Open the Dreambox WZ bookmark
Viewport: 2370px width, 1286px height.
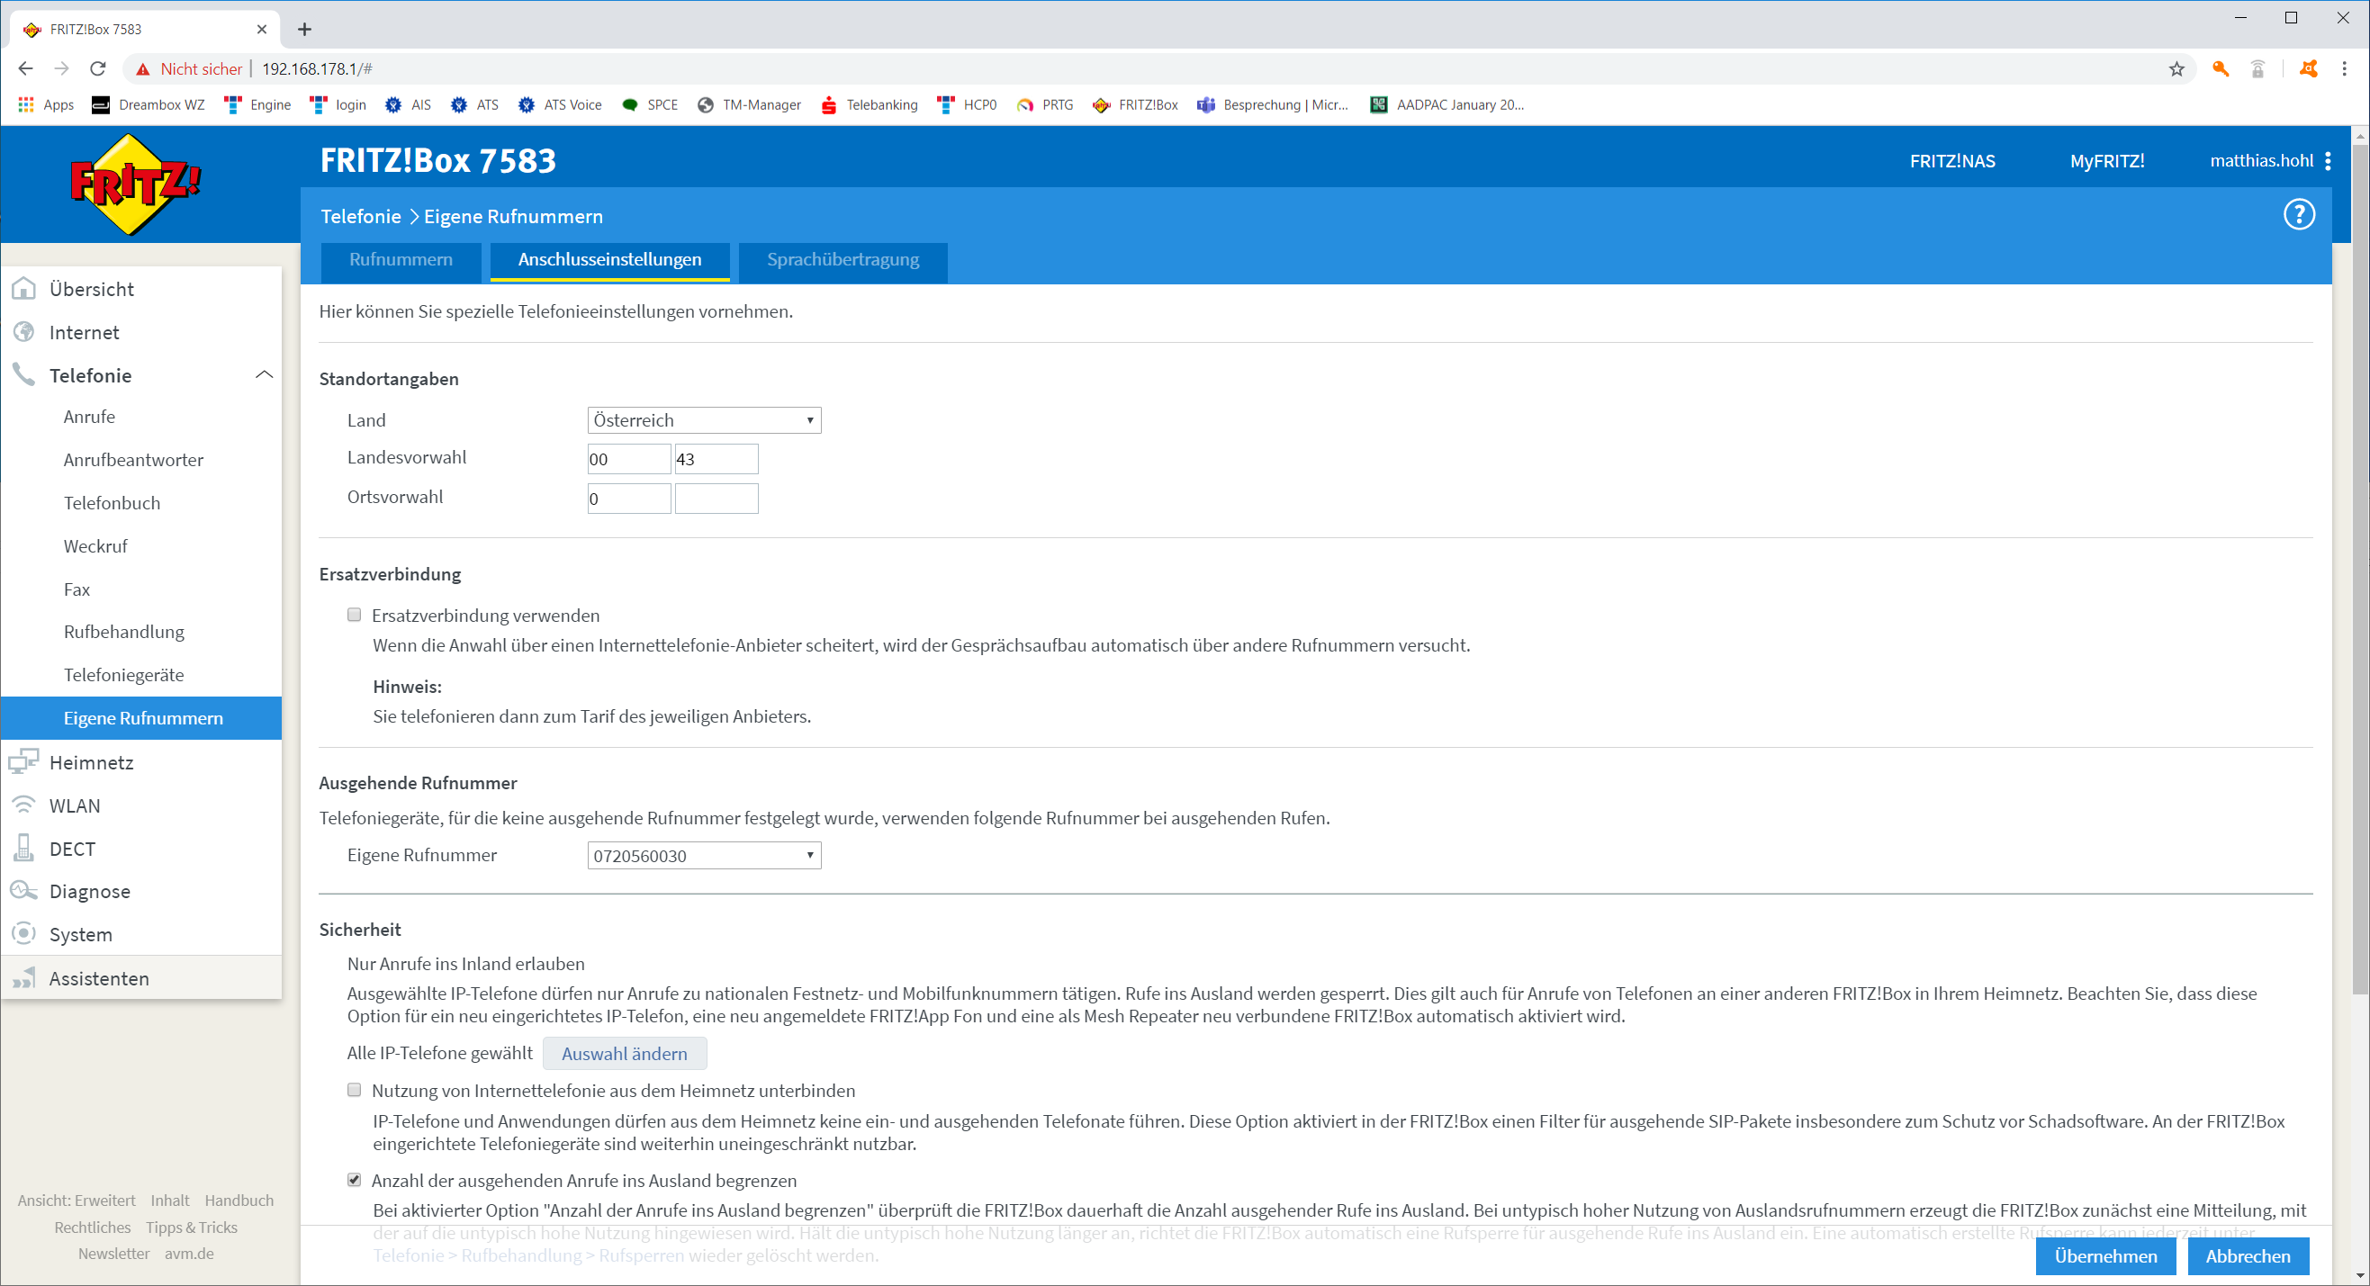coord(149,105)
